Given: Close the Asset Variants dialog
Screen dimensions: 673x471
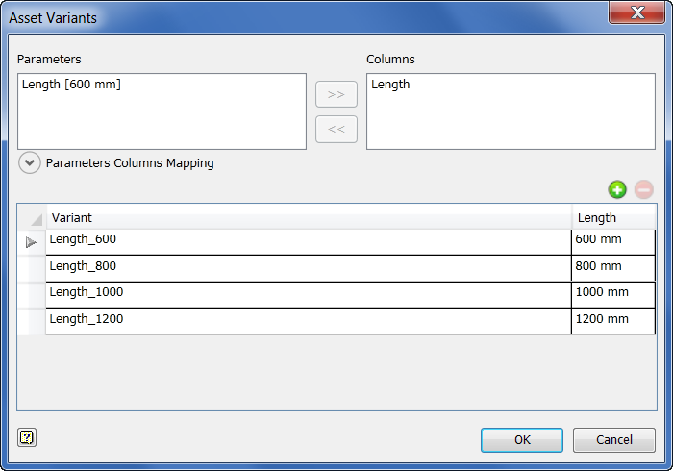Looking at the screenshot, I should coord(636,12).
